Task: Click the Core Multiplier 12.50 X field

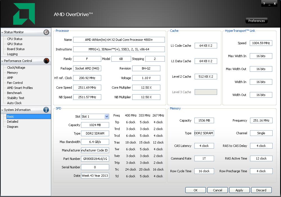Action: pyautogui.click(x=146, y=88)
